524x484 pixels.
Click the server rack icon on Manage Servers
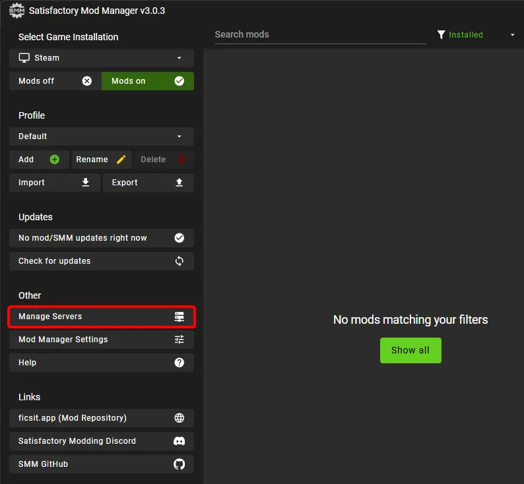[179, 317]
